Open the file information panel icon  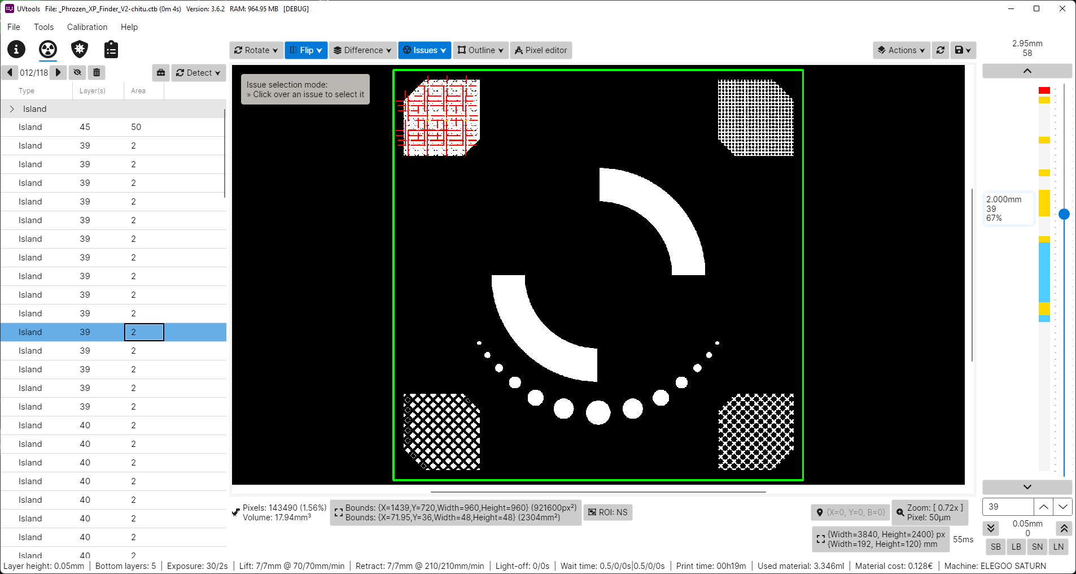coord(16,49)
